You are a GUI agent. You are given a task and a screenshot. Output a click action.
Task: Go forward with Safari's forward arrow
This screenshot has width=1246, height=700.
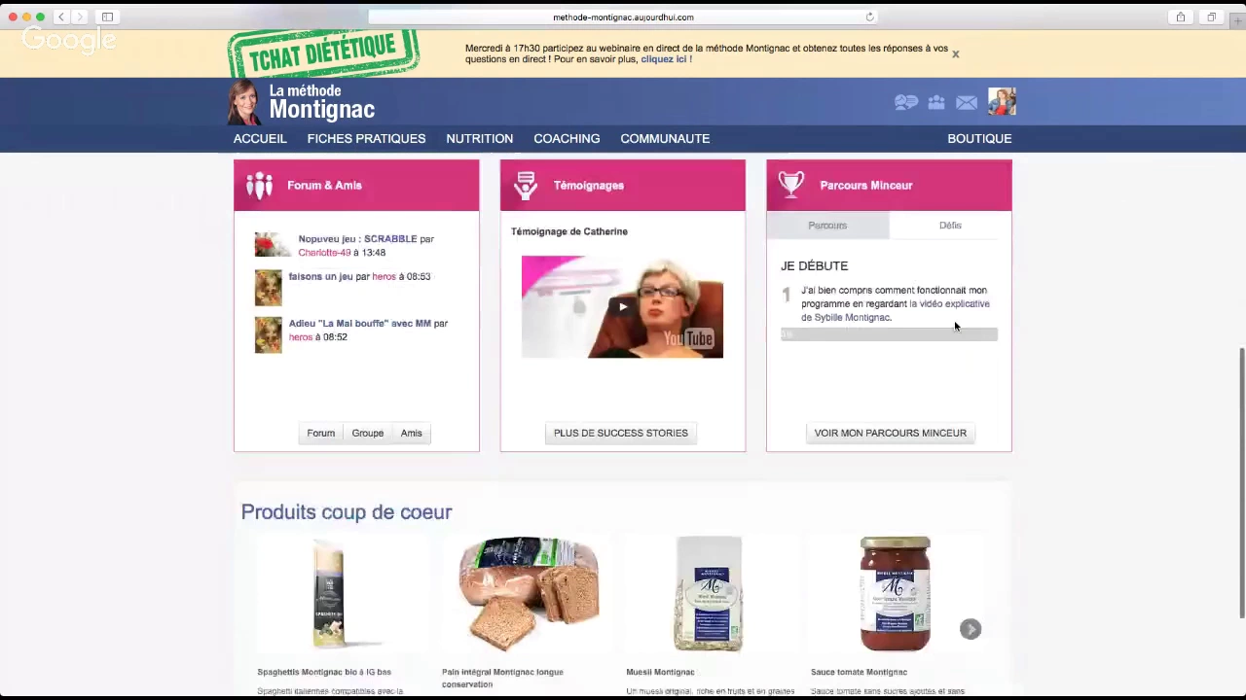[80, 17]
